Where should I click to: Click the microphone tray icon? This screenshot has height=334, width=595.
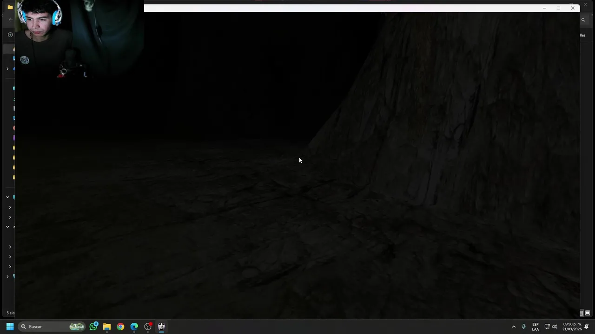(x=523, y=327)
